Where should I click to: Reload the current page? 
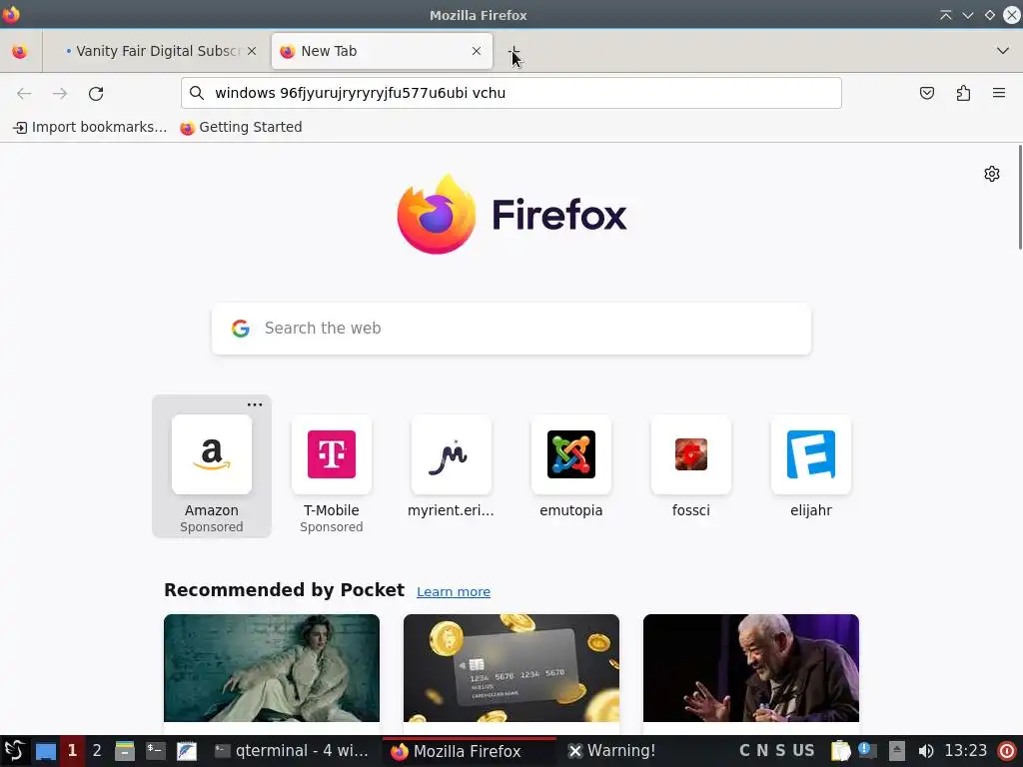(96, 93)
